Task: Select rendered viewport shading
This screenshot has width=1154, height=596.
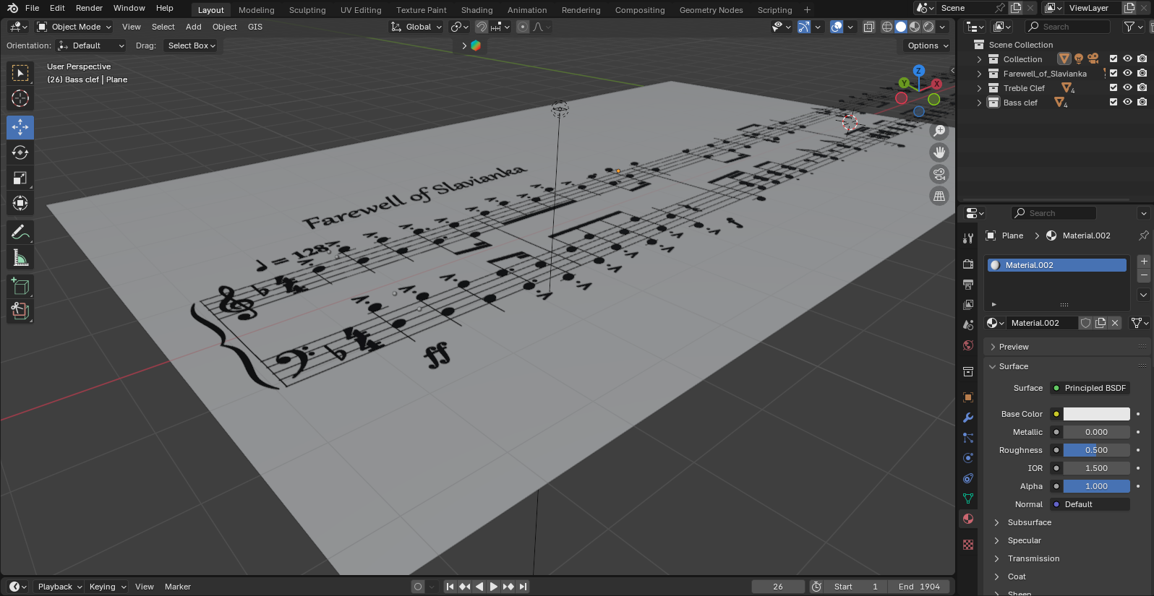Action: coord(928,27)
